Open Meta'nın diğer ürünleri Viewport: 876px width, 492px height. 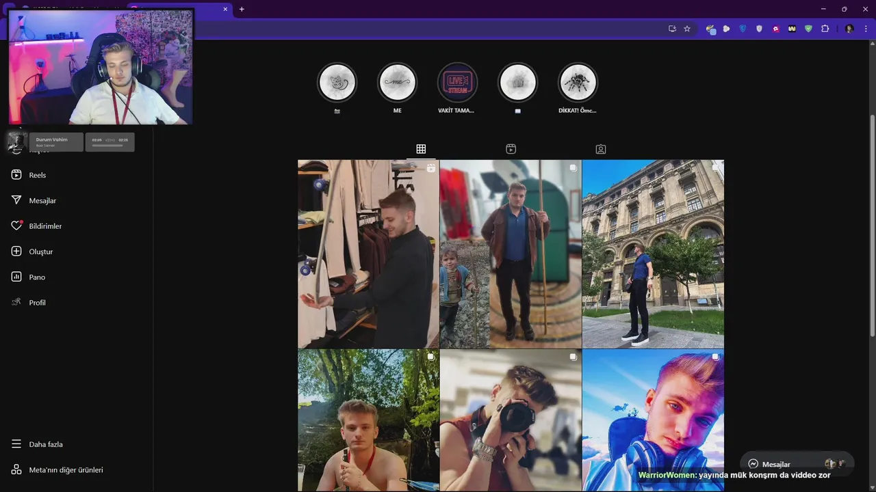tap(57, 469)
